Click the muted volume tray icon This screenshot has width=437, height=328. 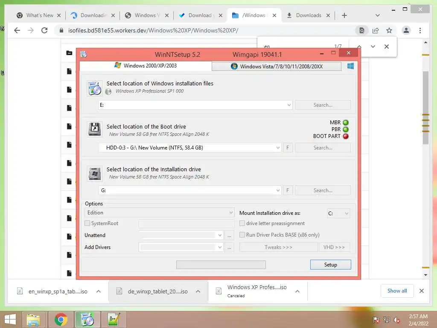coord(397,320)
